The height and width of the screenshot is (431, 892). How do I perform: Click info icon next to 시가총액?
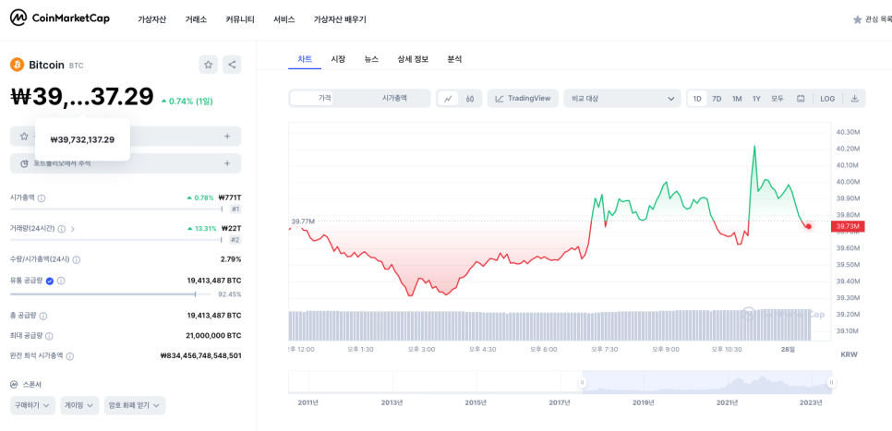tap(42, 198)
